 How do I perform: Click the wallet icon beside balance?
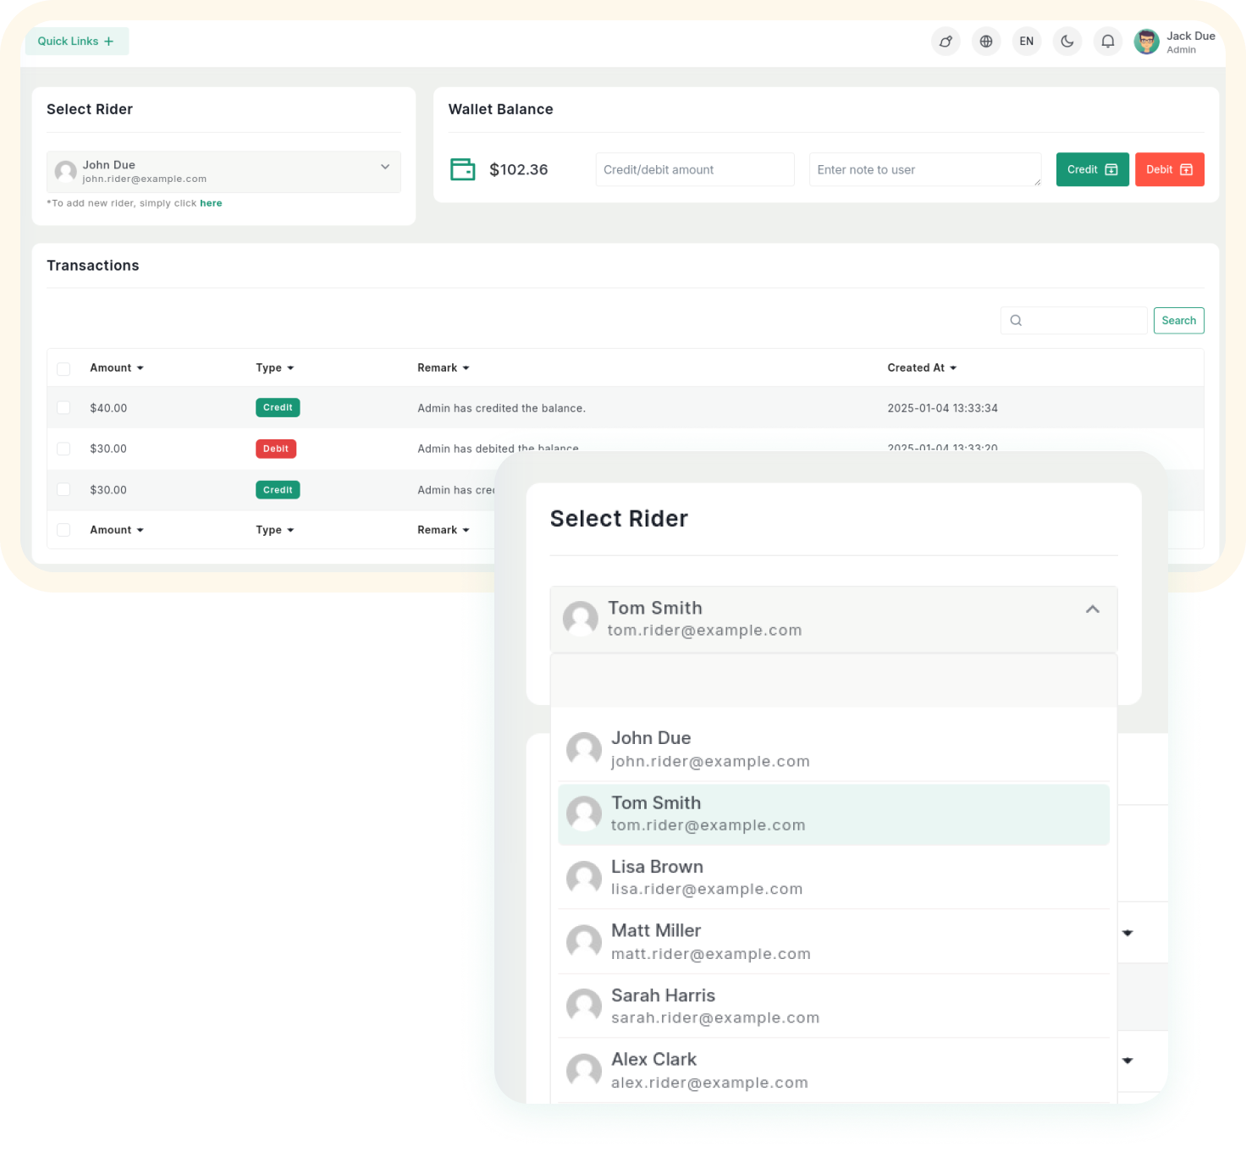click(462, 169)
